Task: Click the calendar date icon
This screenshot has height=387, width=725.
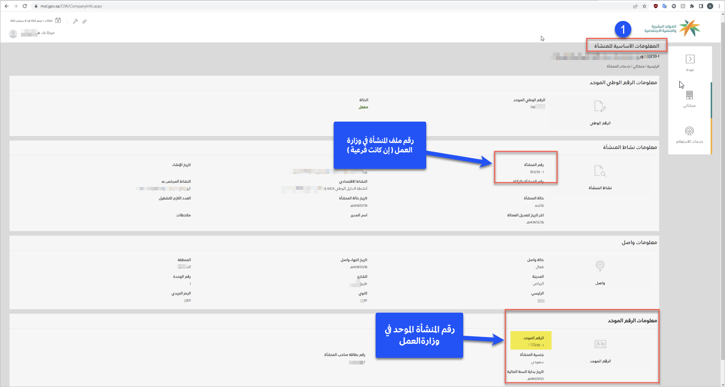Action: 58,21
